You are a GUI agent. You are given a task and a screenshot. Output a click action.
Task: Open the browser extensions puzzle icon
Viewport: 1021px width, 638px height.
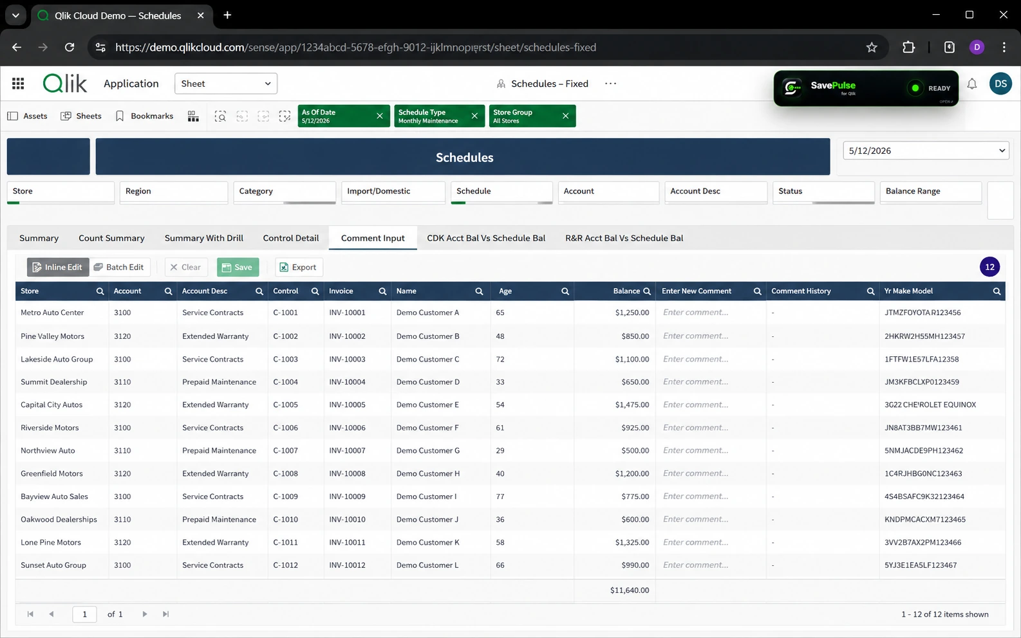[x=908, y=48]
